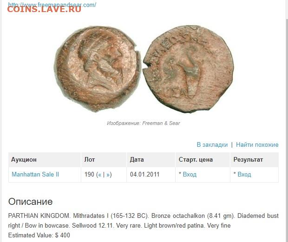Click the image credit Freeman & Sear caption
The width and height of the screenshot is (288, 242).
(144, 123)
